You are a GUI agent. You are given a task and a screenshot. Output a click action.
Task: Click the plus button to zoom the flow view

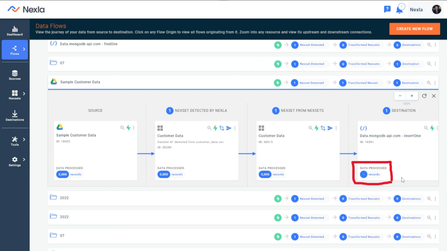(412, 96)
